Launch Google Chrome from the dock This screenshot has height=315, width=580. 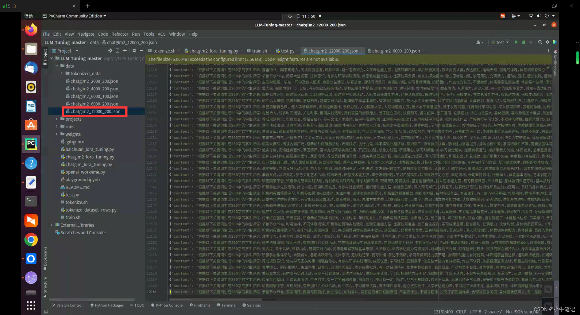[x=31, y=240]
